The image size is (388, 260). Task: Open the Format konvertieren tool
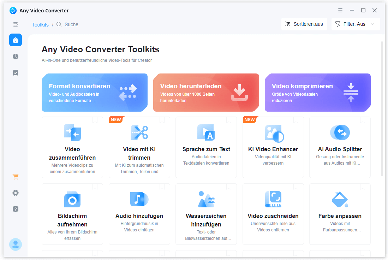(94, 92)
